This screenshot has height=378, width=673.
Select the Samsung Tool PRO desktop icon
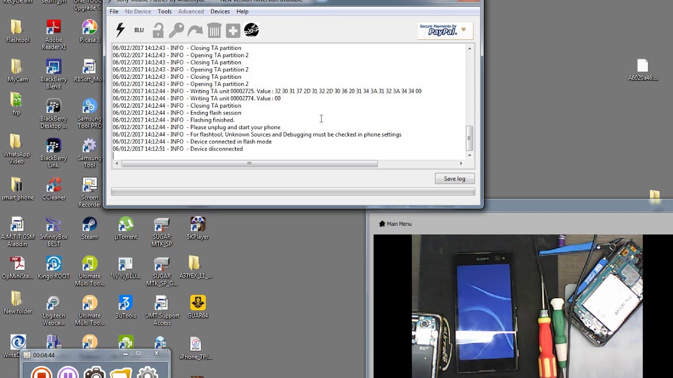point(90,113)
